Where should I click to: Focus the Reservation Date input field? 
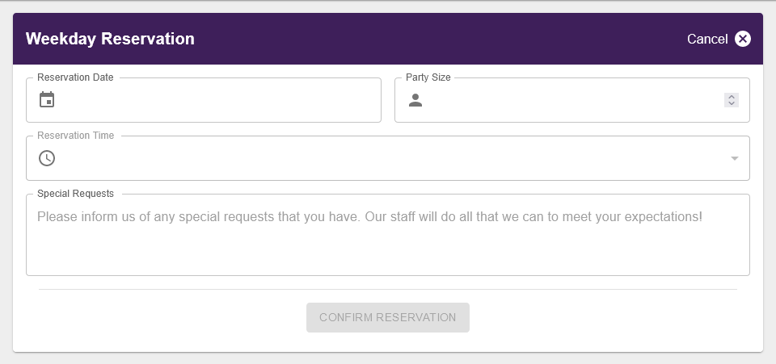coord(218,100)
